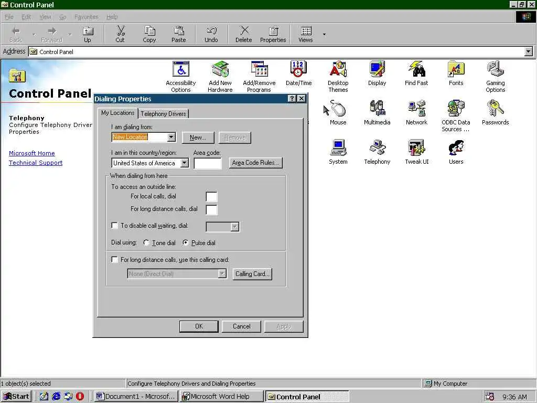Viewport: 537px width, 403px height.
Task: Click the Area Code Rules button
Action: (255, 163)
